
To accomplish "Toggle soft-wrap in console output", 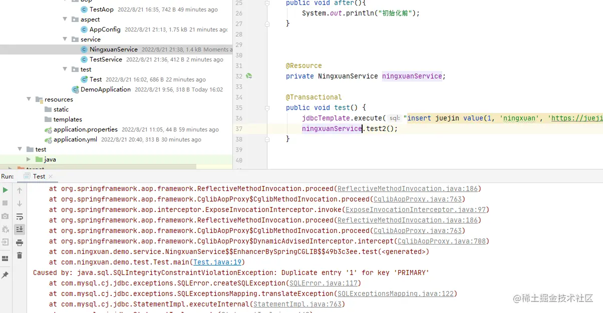I will (20, 216).
